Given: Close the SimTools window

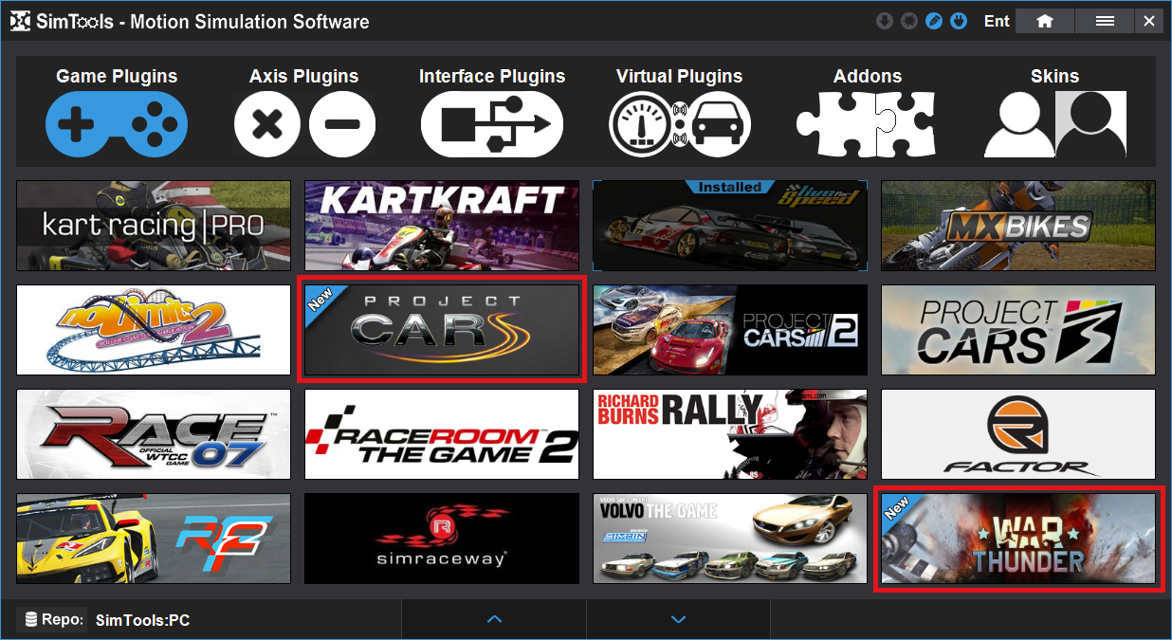Looking at the screenshot, I should tap(1149, 21).
